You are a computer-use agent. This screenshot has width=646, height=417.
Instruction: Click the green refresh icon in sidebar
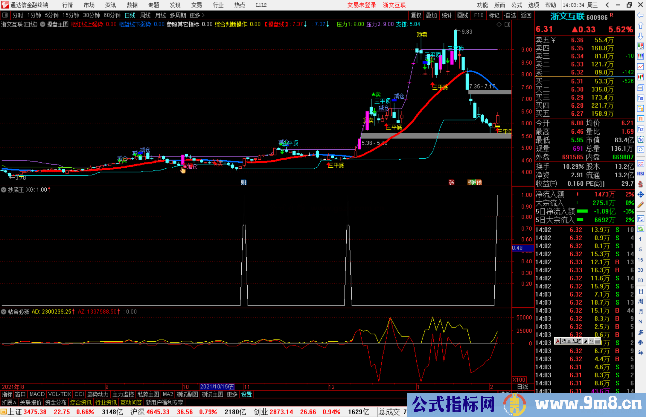click(x=640, y=229)
